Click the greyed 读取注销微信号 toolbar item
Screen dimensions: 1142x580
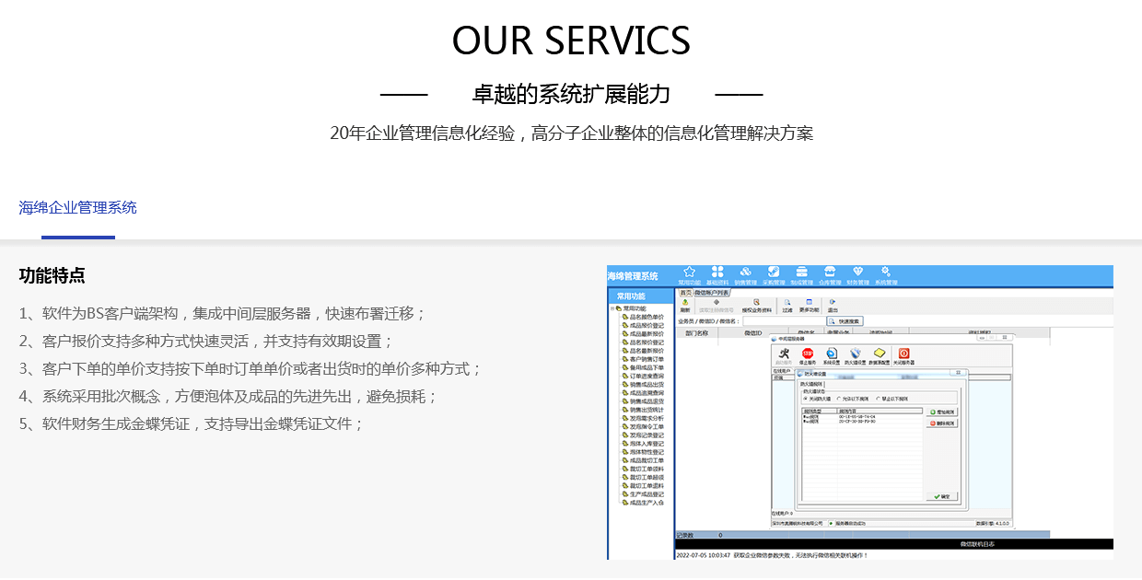point(717,306)
